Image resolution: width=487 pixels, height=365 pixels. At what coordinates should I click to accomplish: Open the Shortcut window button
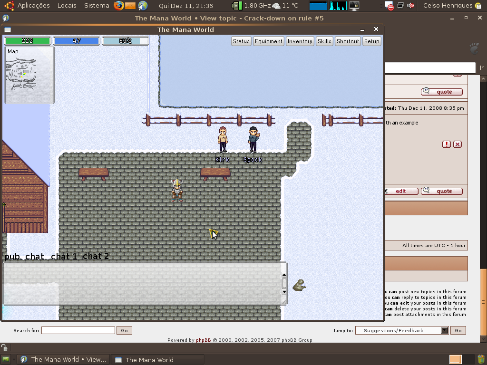point(348,41)
